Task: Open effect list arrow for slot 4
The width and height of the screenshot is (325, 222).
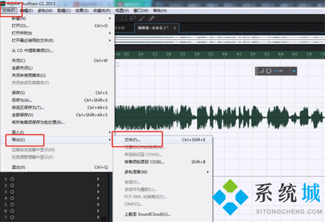Action: [98, 198]
